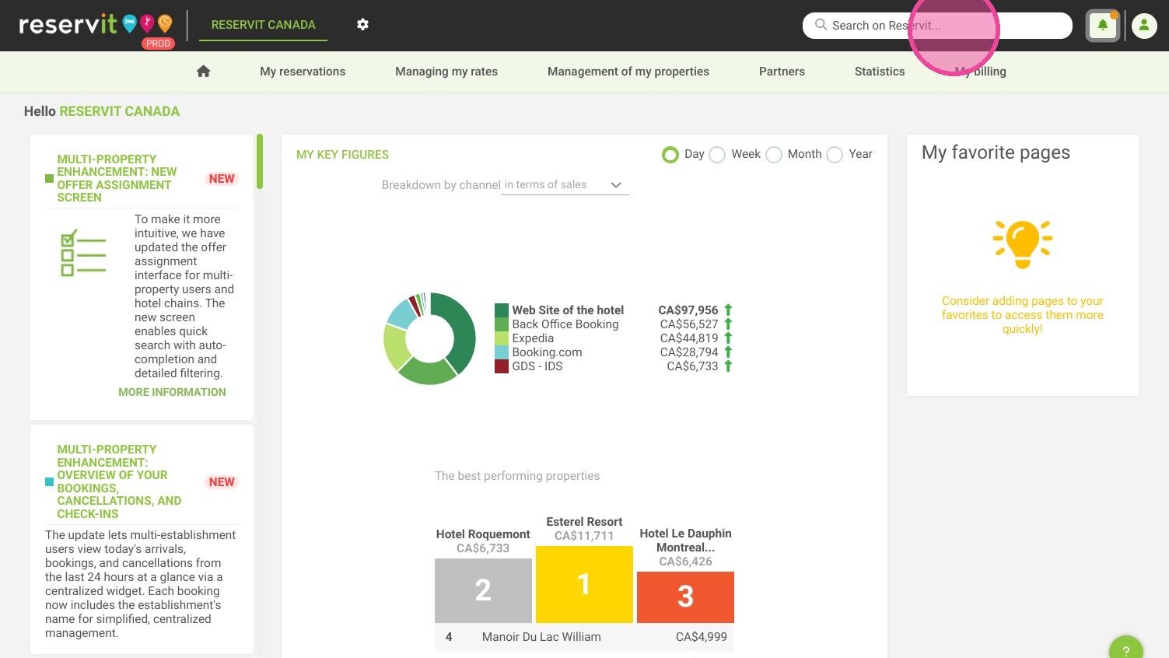Click the RESERVIT CANADA property tab
Viewport: 1169px width, 658px height.
coord(264,25)
